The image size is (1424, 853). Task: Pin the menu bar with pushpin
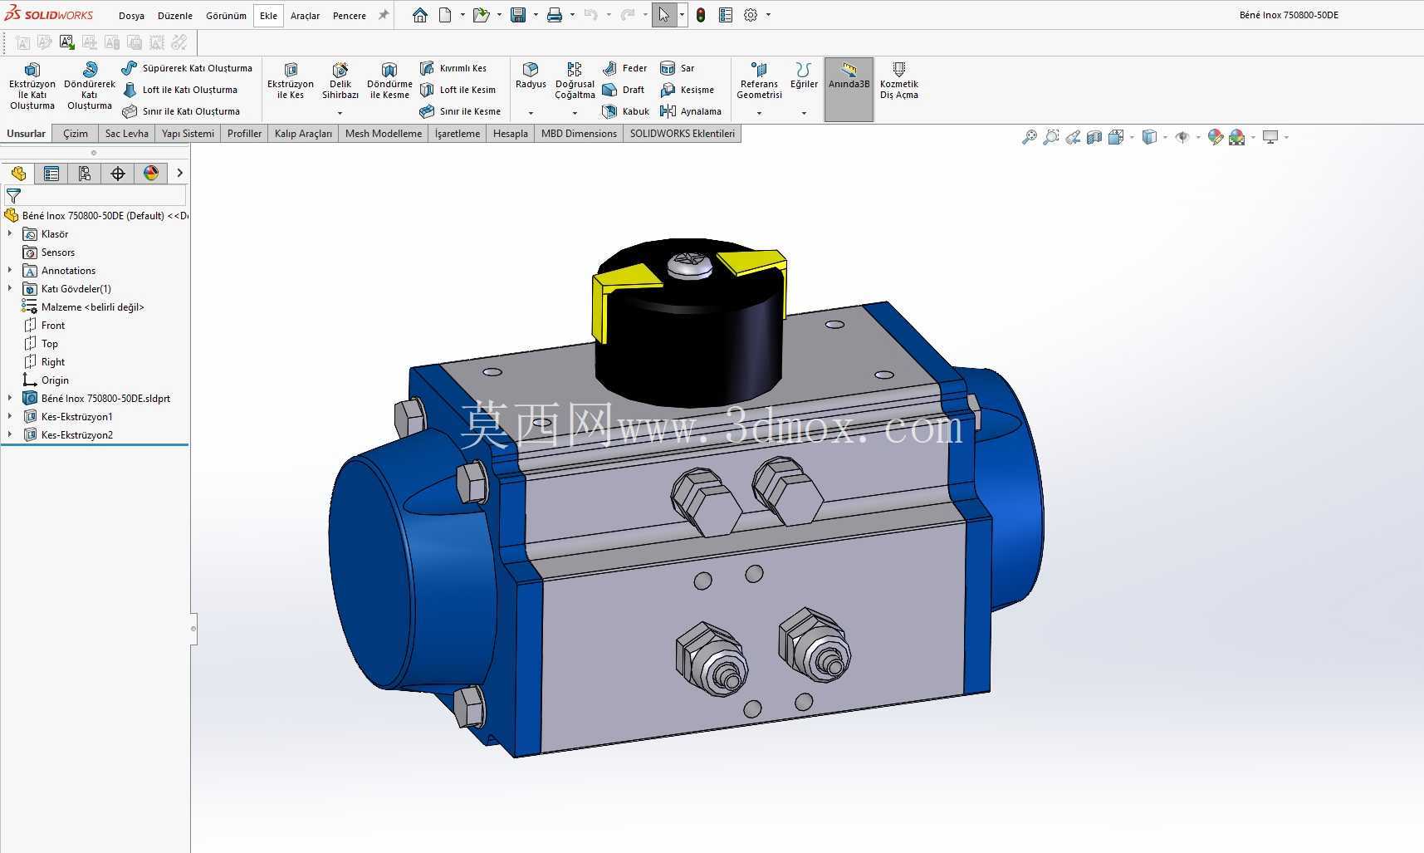[384, 15]
